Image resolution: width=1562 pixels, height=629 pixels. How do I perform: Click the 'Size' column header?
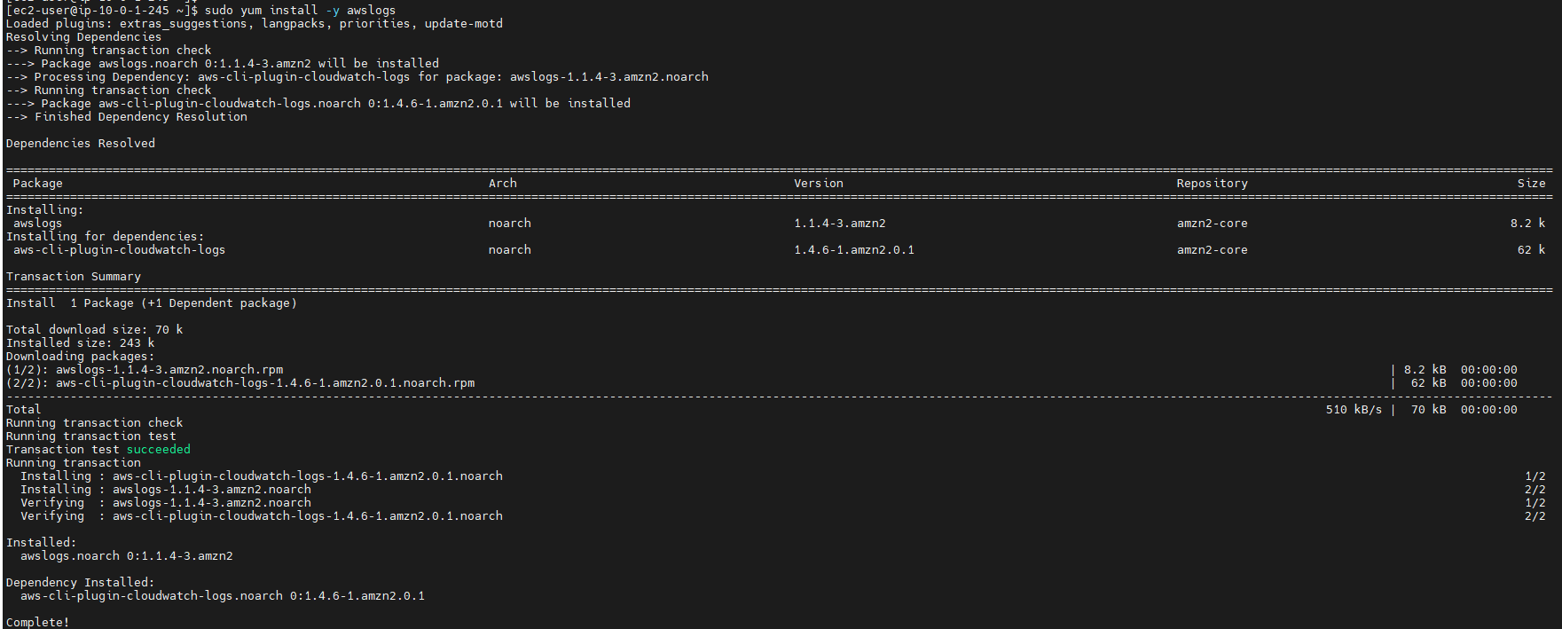pos(1532,184)
